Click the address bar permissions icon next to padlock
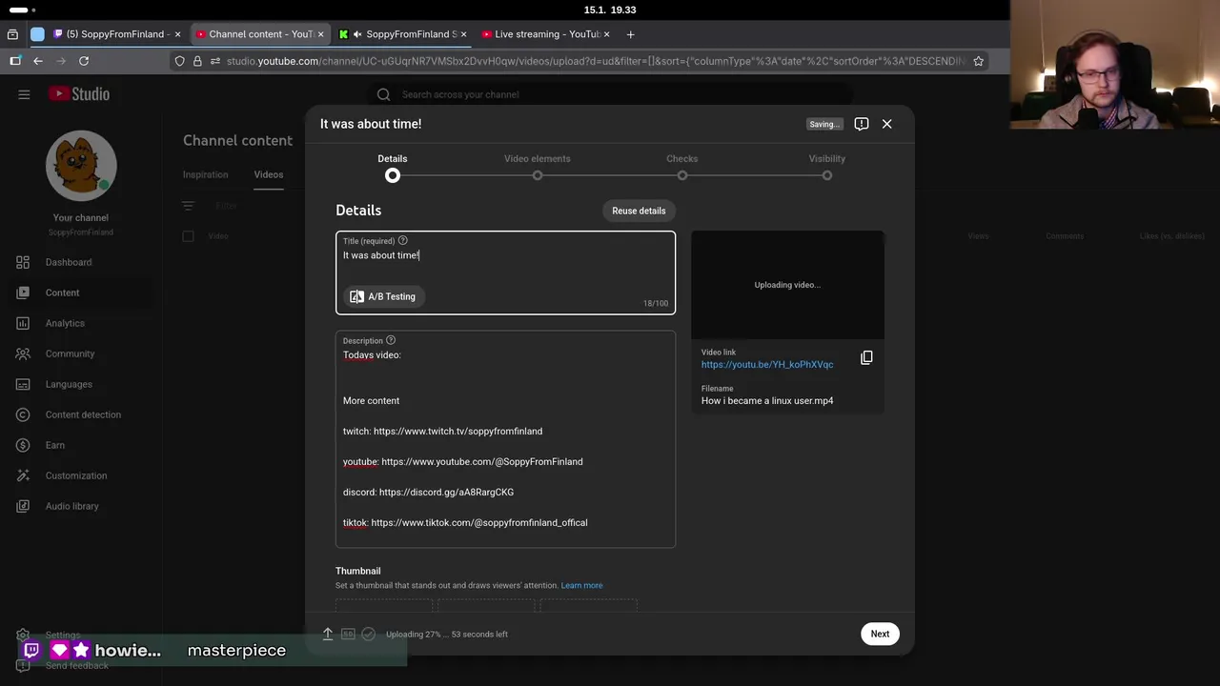This screenshot has width=1220, height=686. [x=215, y=61]
